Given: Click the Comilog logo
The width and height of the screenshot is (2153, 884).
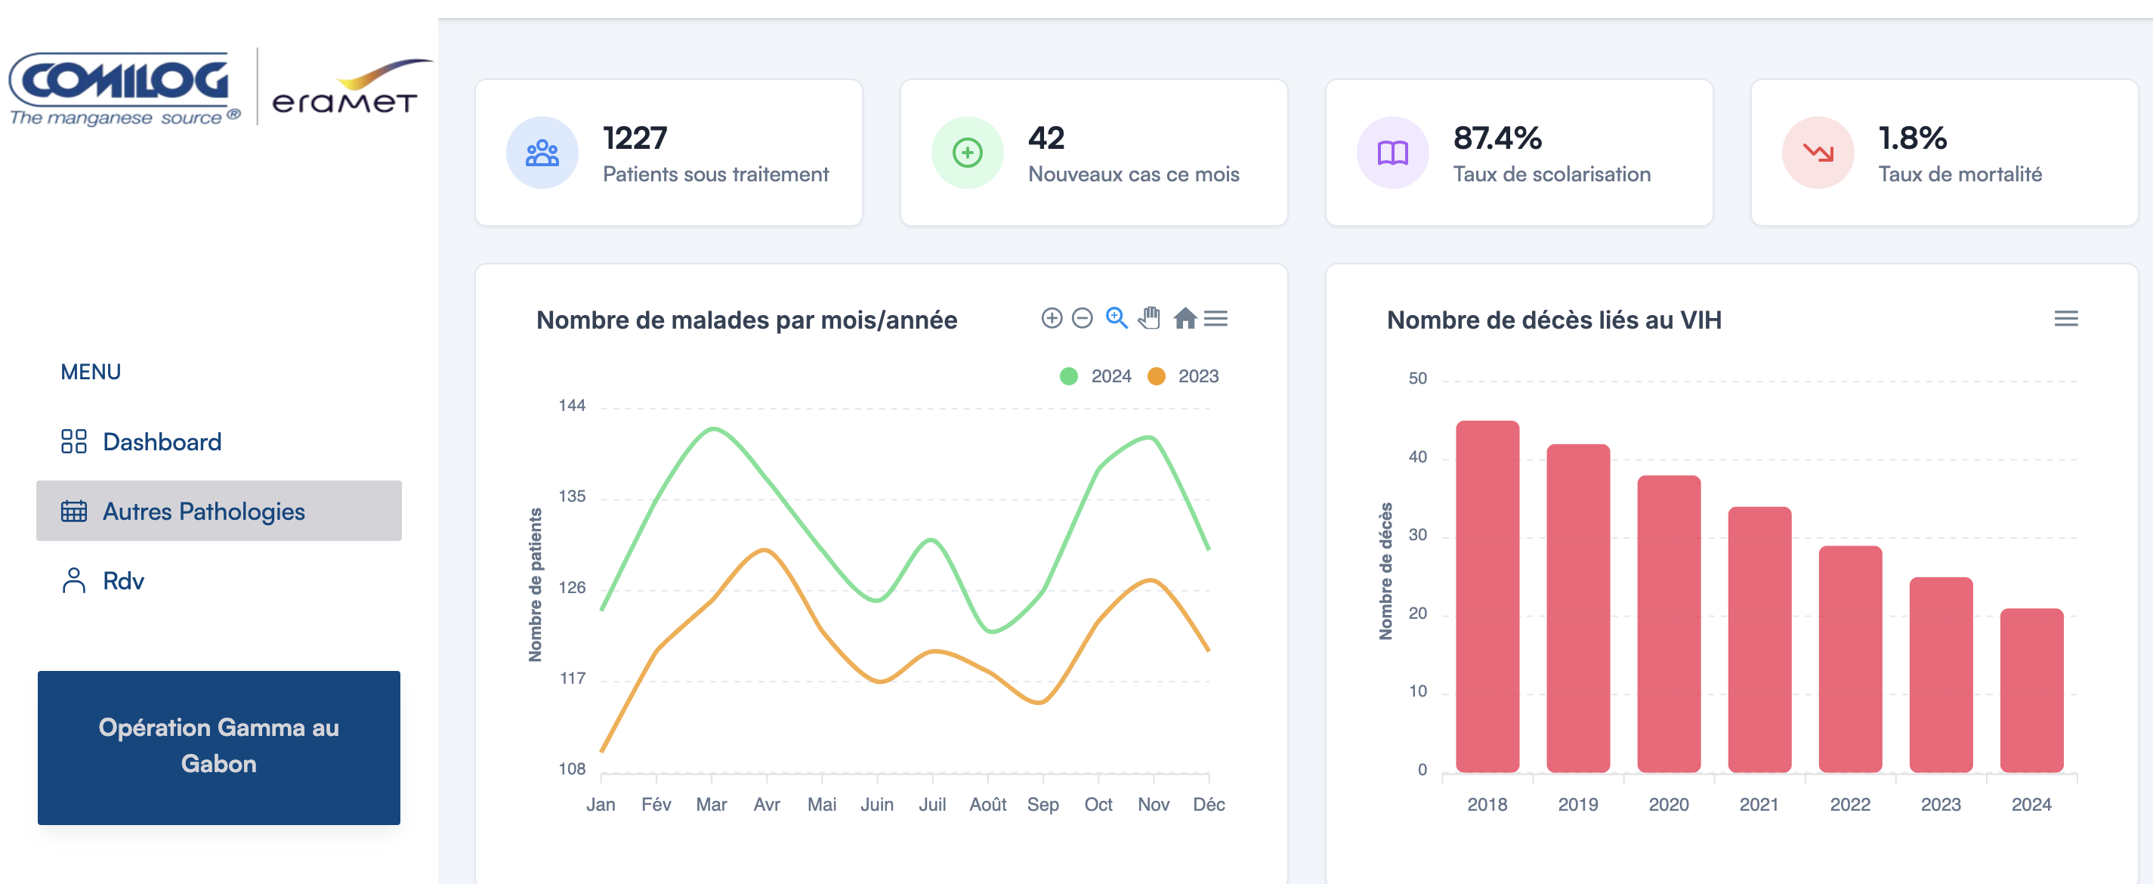Looking at the screenshot, I should pos(125,88).
